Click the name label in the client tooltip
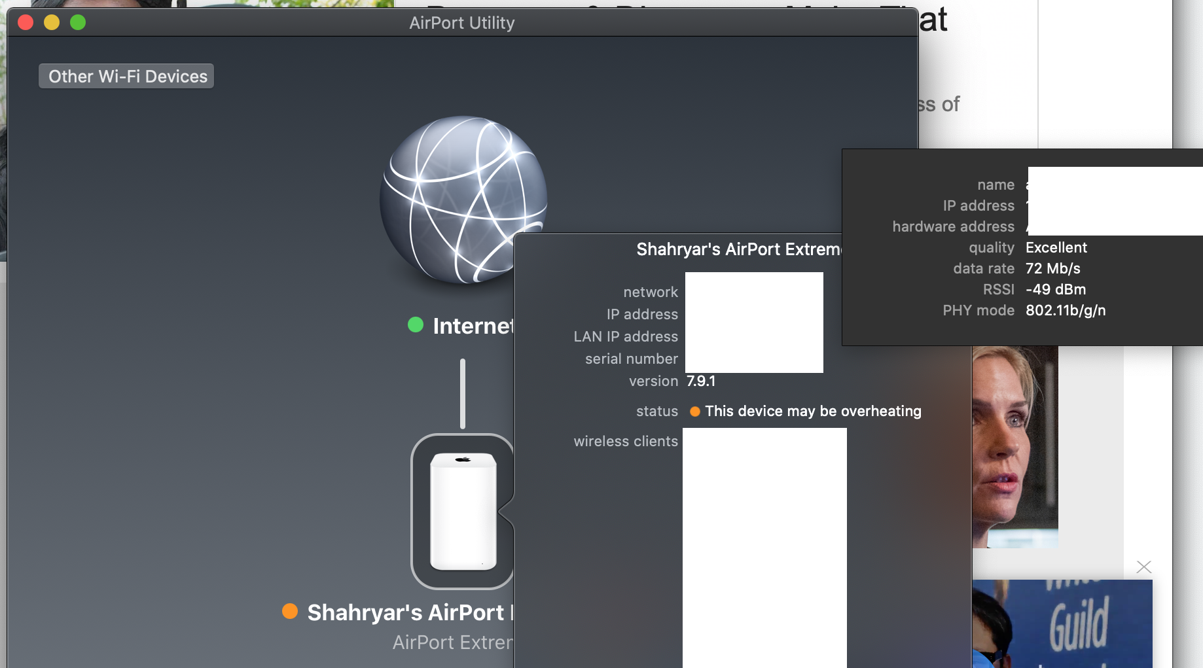 [x=996, y=185]
